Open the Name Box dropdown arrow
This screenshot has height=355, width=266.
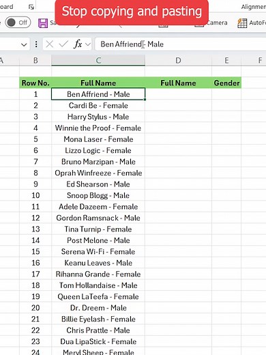[24, 44]
